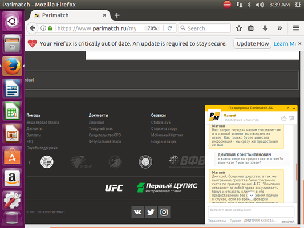304x228 pixels.
Task: Slide partner logos carousel left arrow
Action: [30, 162]
